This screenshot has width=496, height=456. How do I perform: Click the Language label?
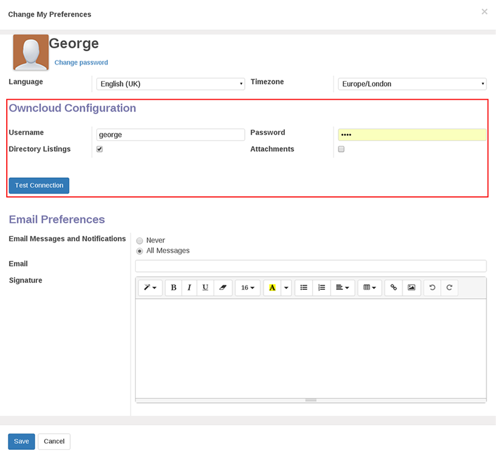[26, 82]
